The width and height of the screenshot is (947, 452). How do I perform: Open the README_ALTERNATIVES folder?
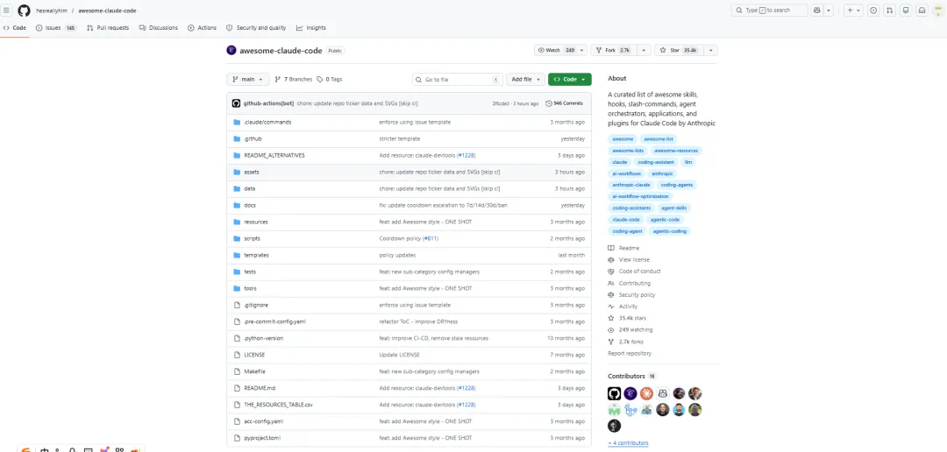274,155
